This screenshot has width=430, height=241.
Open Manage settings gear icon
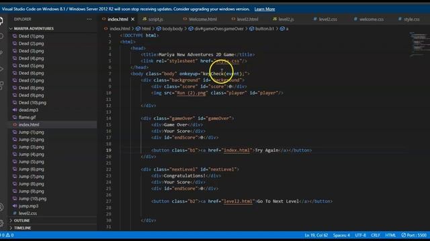tap(1, 223)
